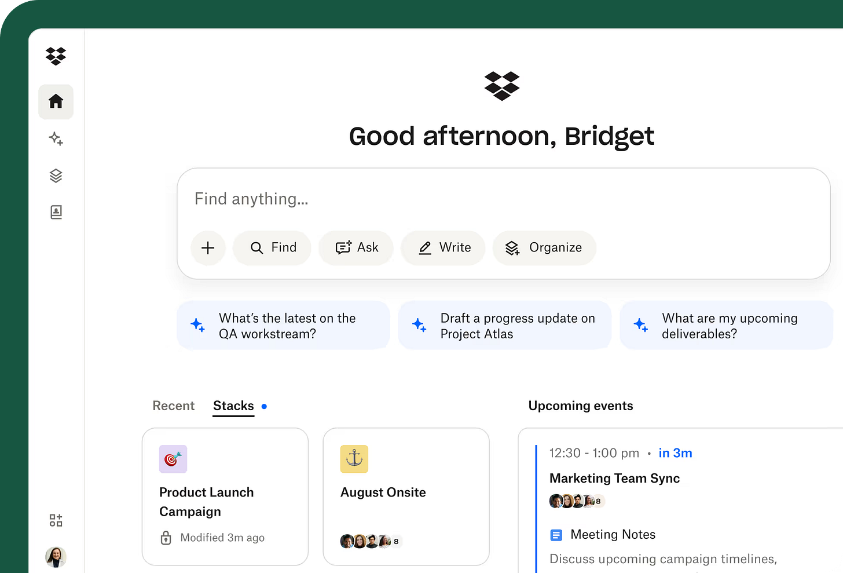
Task: Click the Dropbox logo in the sidebar
Action: [x=56, y=56]
